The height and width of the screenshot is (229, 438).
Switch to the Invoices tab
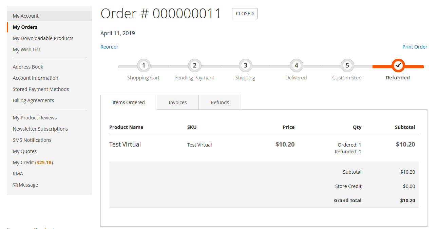point(177,102)
